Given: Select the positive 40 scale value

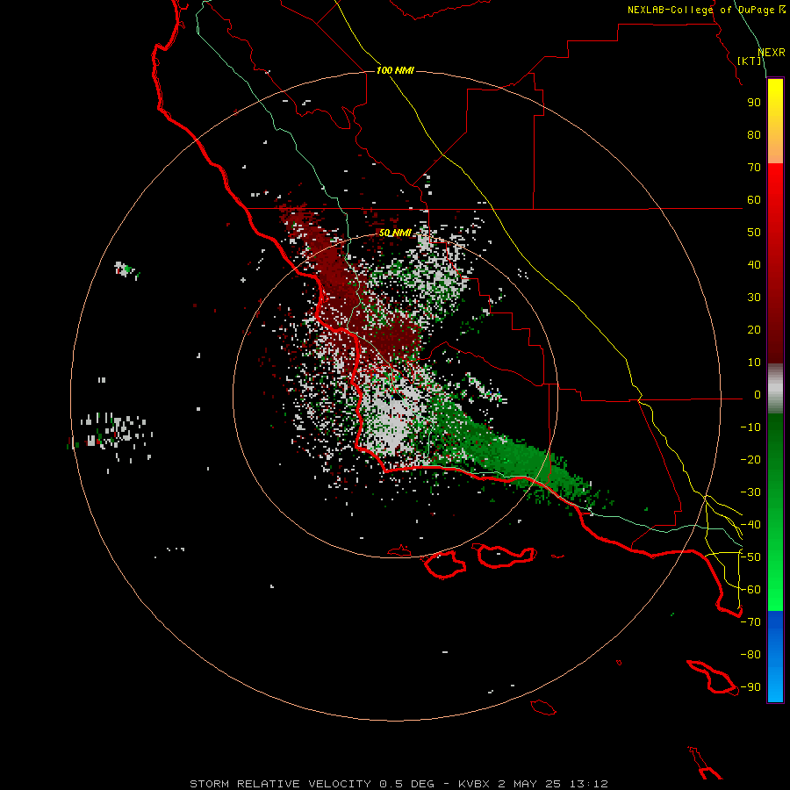Looking at the screenshot, I should [x=754, y=264].
